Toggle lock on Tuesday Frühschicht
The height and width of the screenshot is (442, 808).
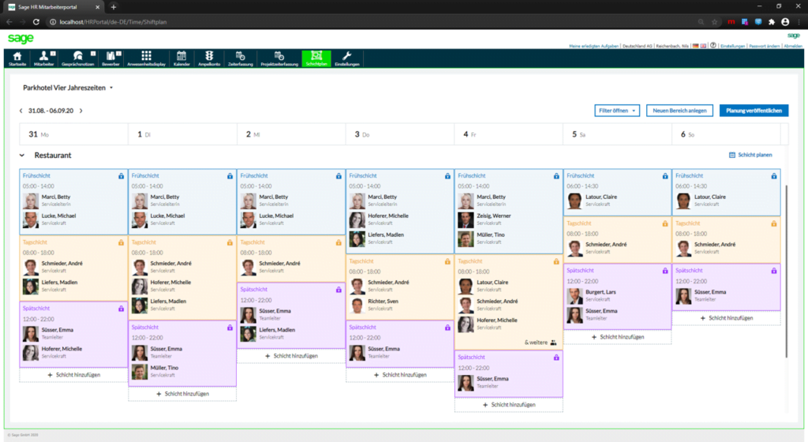[x=230, y=176]
